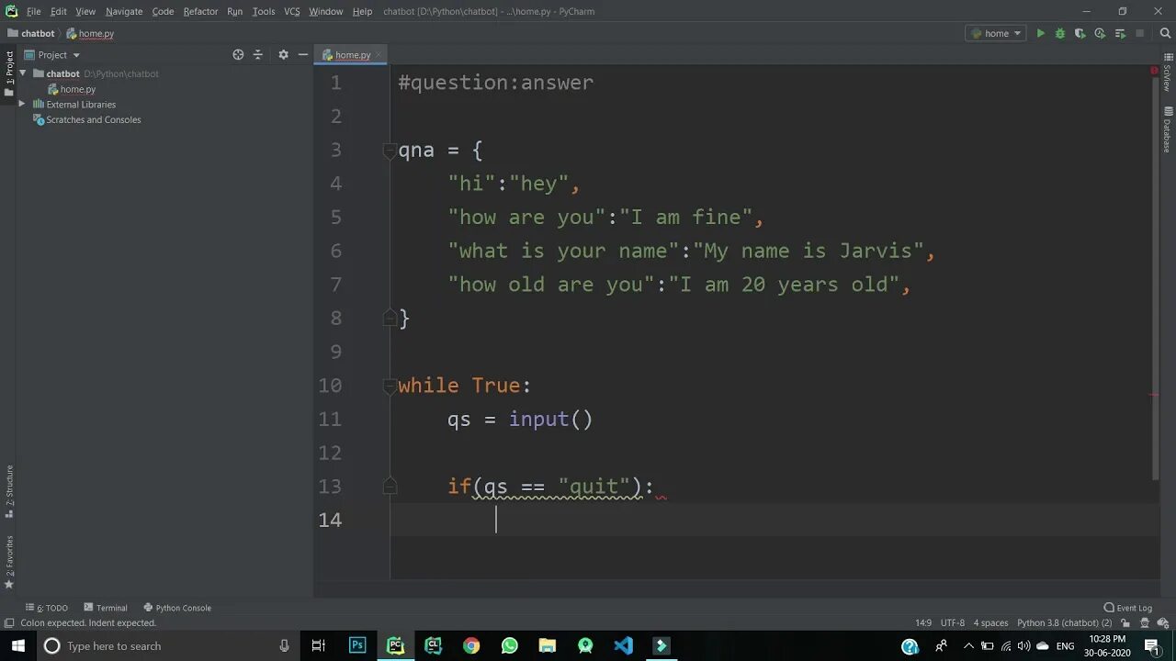Collapse all nodes with the Project panel collapse icon
Image resolution: width=1176 pixels, height=661 pixels.
coord(258,54)
